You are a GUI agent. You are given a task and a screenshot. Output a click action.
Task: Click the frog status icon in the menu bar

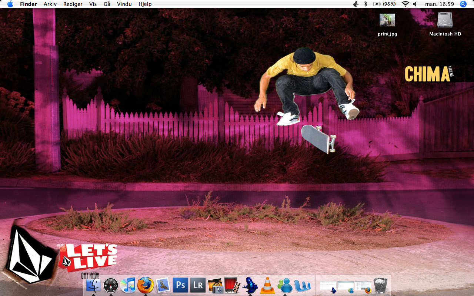point(356,4)
